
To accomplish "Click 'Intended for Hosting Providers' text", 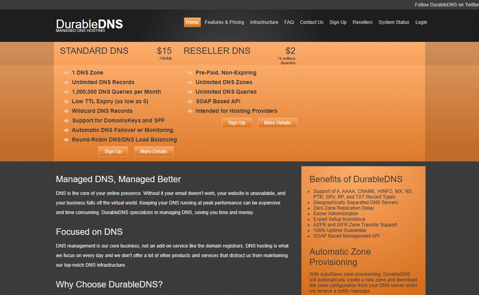I will 236,111.
